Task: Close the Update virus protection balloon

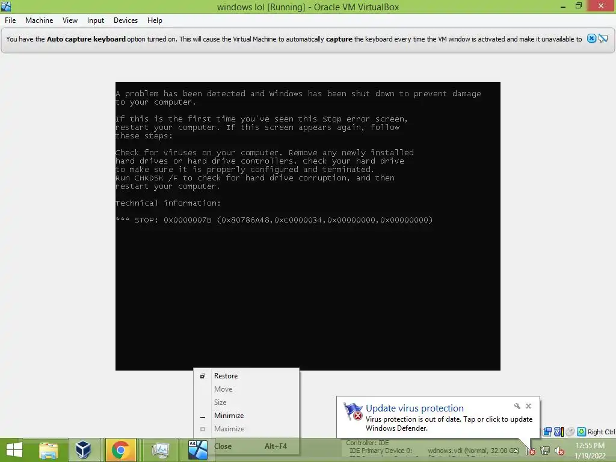Action: point(528,406)
